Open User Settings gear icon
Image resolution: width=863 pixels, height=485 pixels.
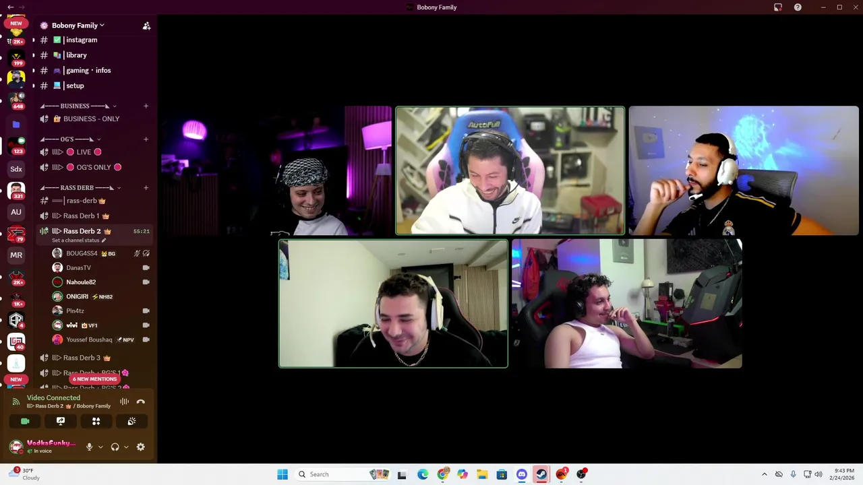point(140,447)
